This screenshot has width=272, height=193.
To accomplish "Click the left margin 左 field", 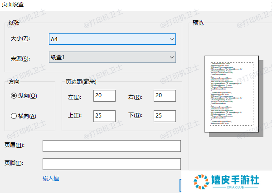I will click(104, 96).
